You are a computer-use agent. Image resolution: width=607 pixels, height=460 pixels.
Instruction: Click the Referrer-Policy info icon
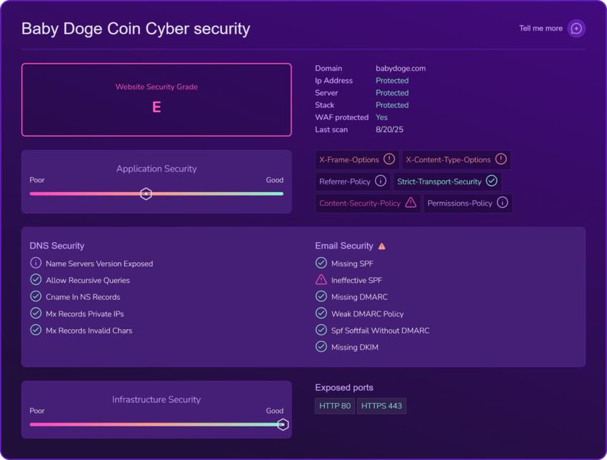coord(381,181)
